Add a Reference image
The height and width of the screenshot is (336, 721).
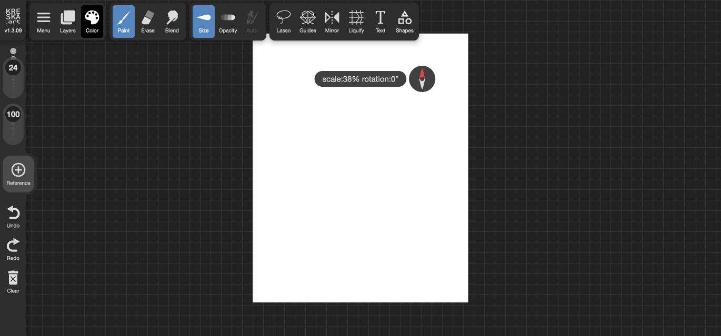point(18,174)
